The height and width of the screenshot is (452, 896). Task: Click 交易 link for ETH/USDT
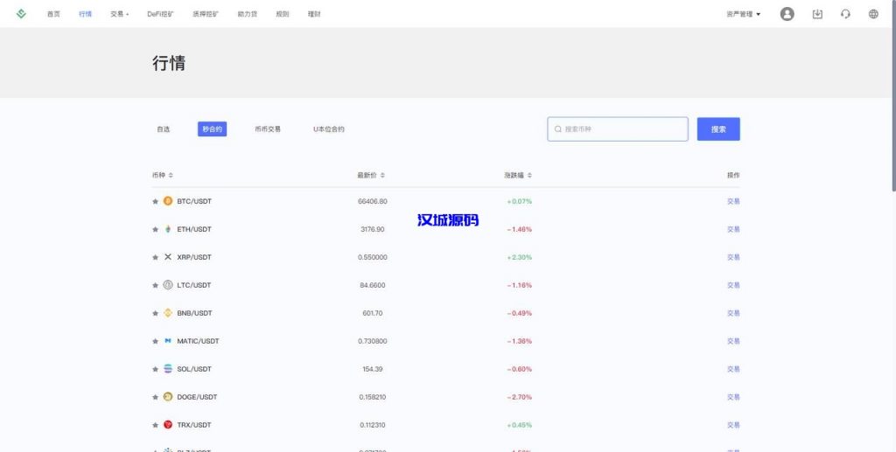733,229
